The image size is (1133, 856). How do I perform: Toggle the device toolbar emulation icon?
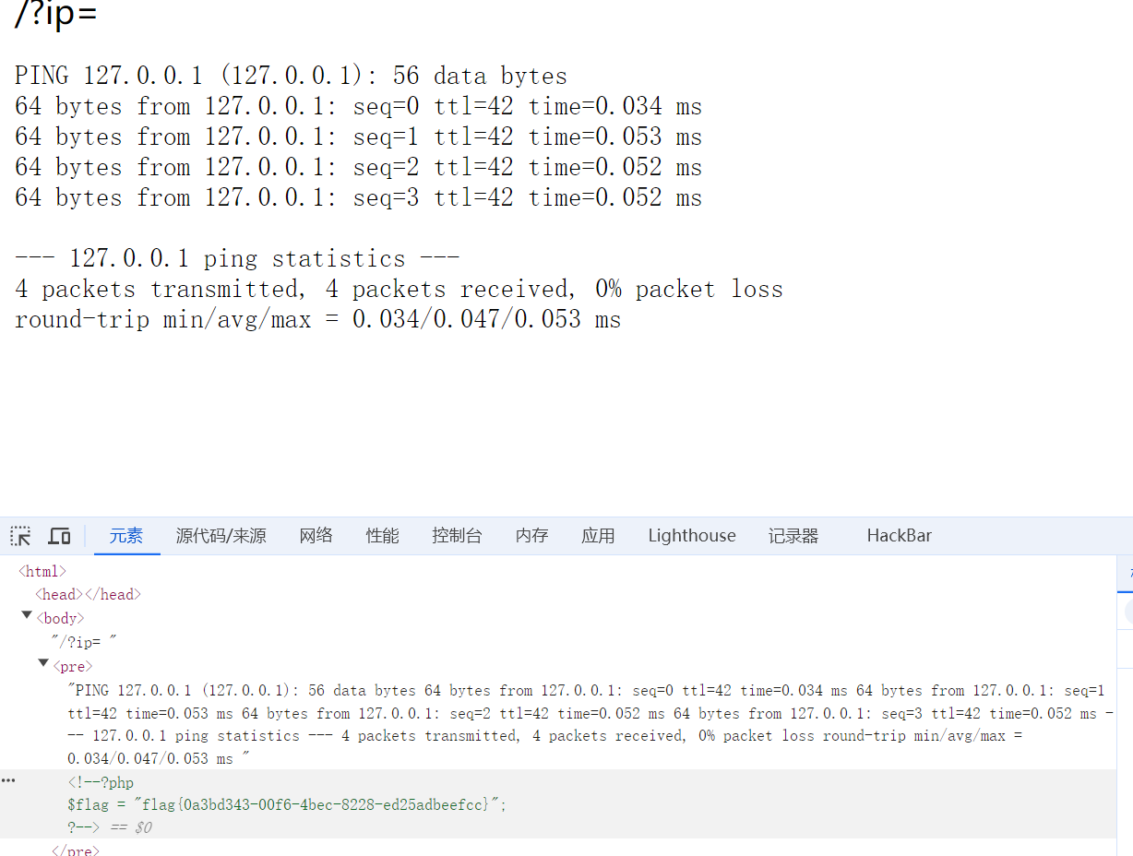(x=60, y=536)
